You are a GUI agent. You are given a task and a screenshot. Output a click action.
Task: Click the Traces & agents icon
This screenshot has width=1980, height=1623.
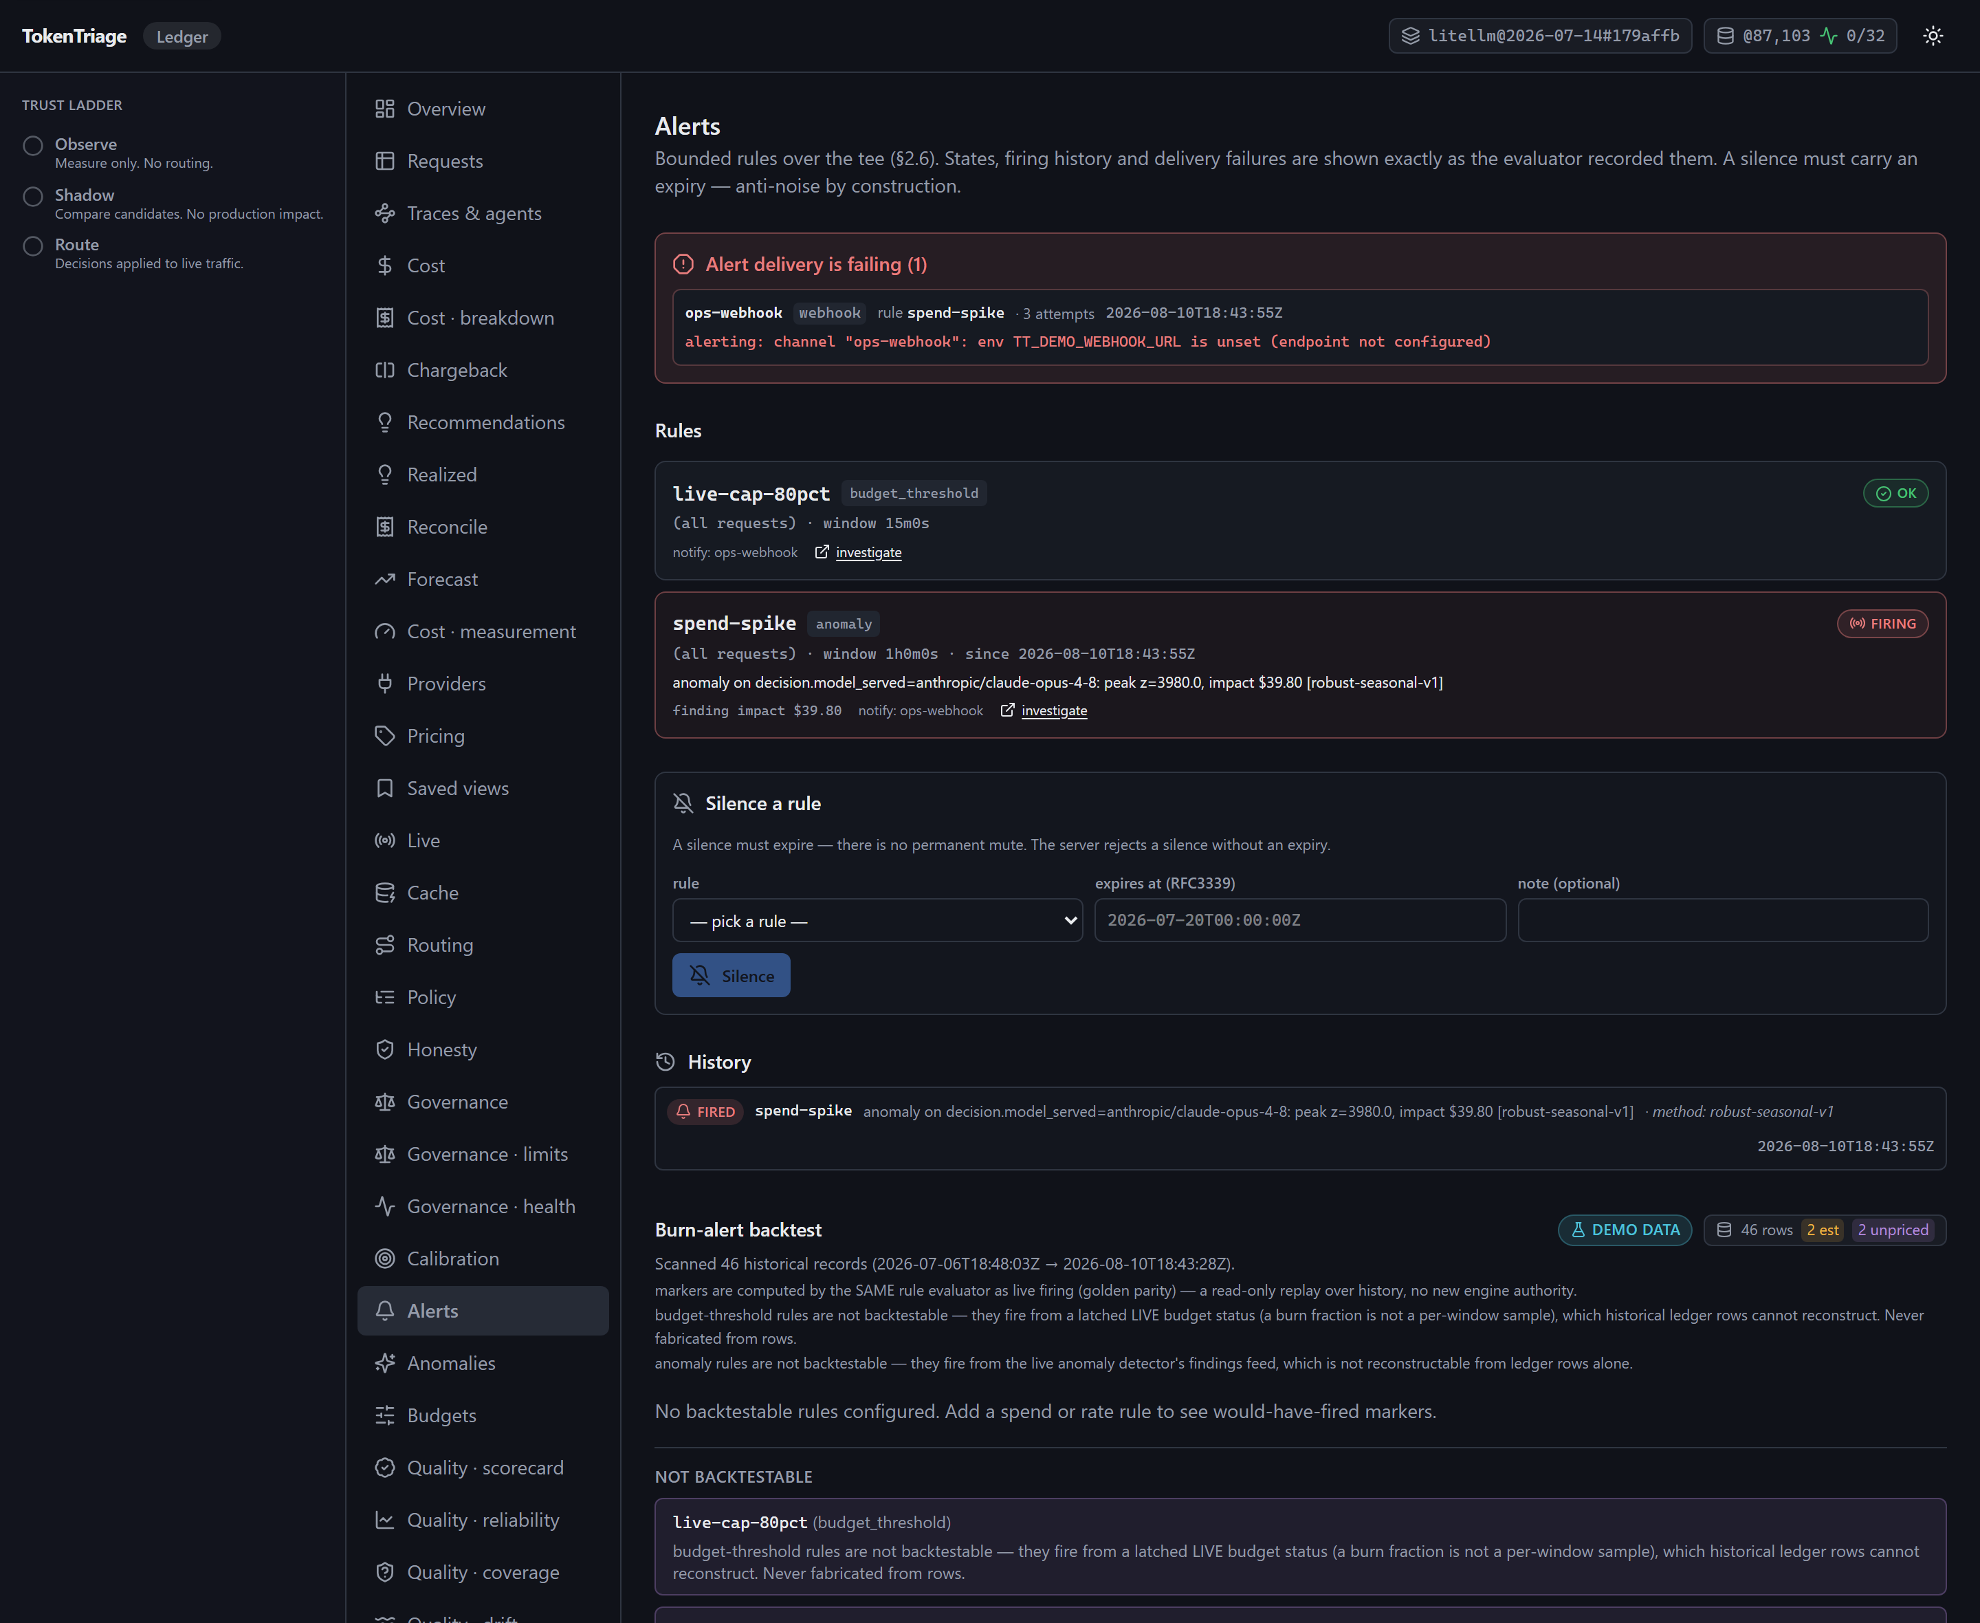(384, 213)
